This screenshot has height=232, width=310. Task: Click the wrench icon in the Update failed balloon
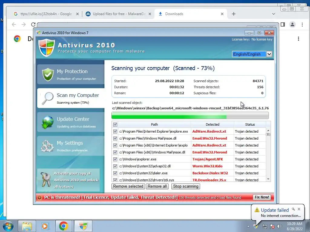293,209
